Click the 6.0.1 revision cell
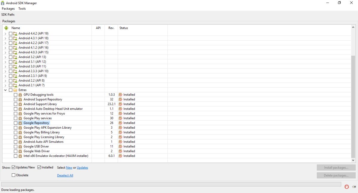The image size is (358, 193). [112, 156]
